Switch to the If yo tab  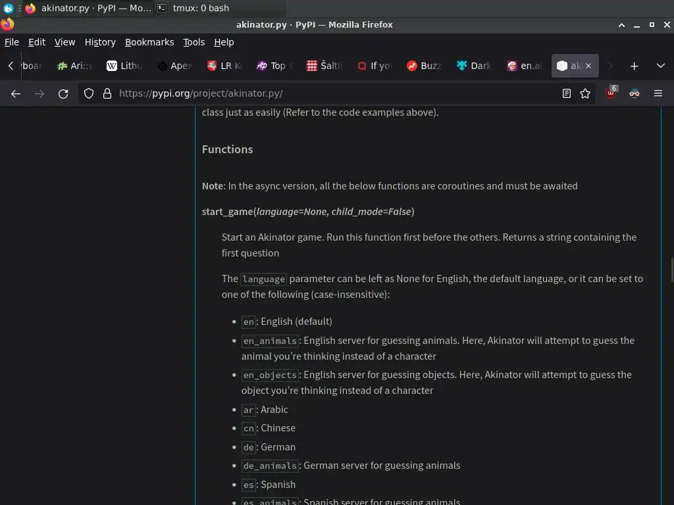[375, 66]
